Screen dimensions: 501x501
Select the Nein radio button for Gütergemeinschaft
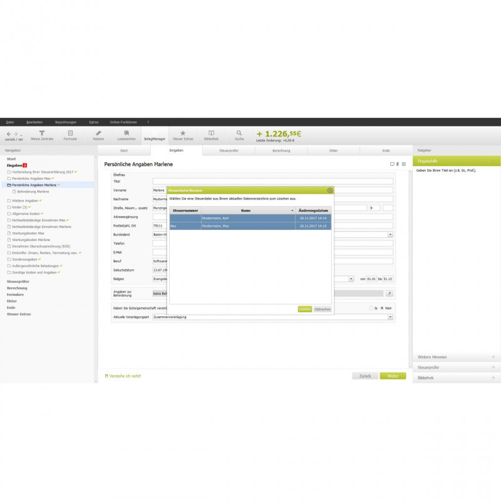point(382,308)
